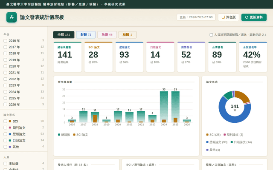Toggle 壁報論文 (93) donut legend item
This screenshot has height=170, width=273.
click(x=217, y=142)
